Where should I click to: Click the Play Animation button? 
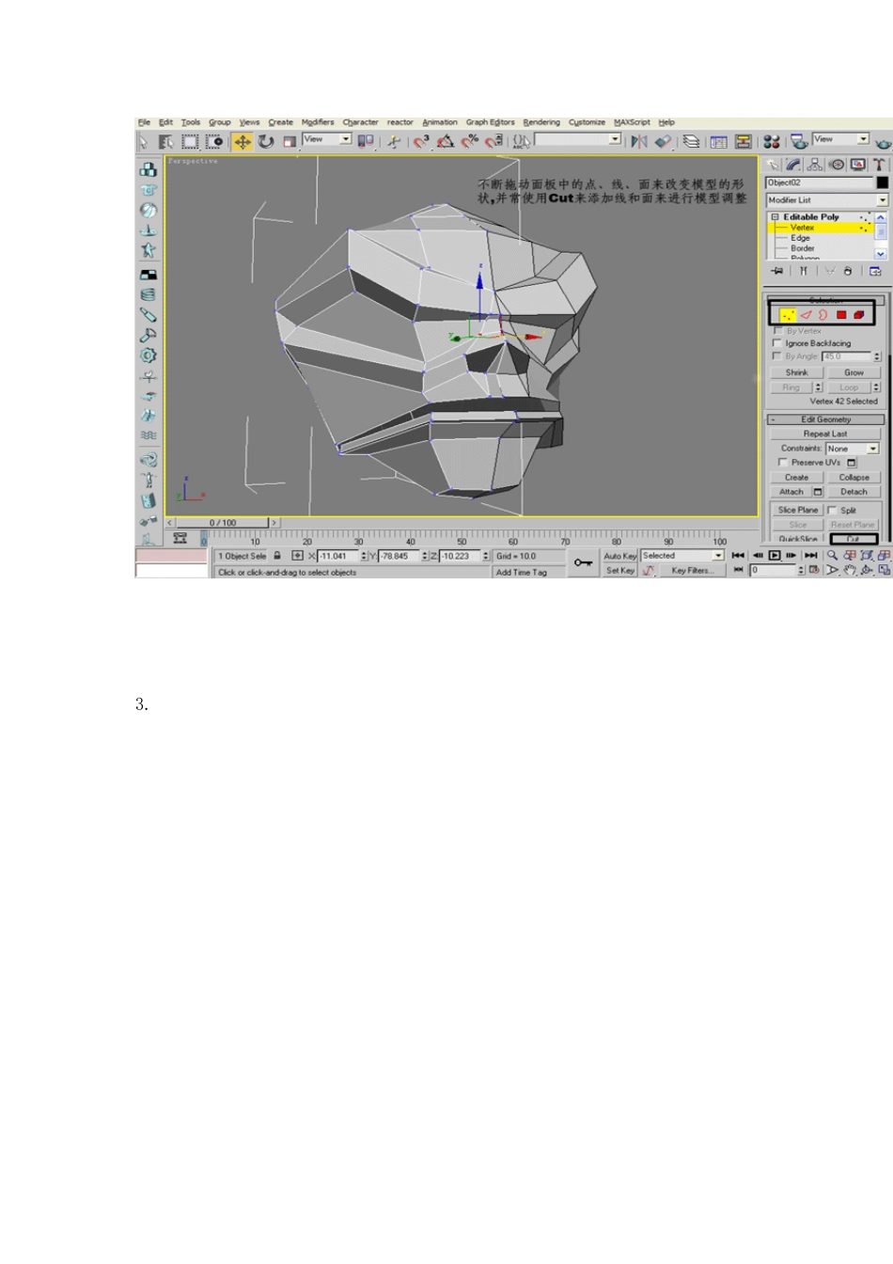pyautogui.click(x=775, y=556)
